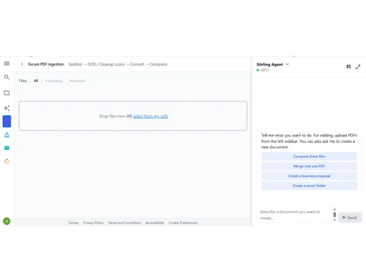Choose Create a business proposal suggestion
The image size is (366, 275).
[x=309, y=176]
